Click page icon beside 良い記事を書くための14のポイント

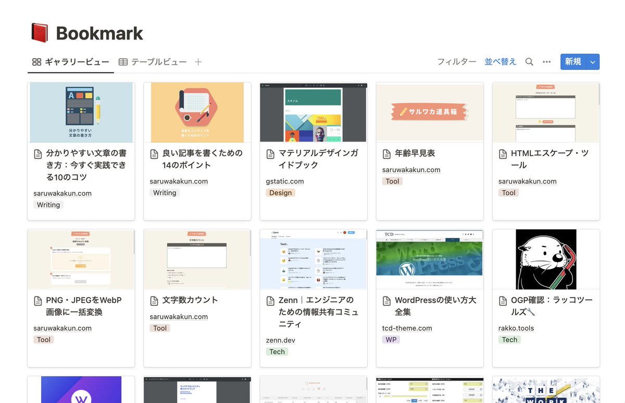(x=154, y=154)
